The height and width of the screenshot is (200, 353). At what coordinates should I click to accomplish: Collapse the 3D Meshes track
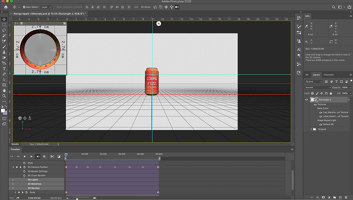point(13,188)
